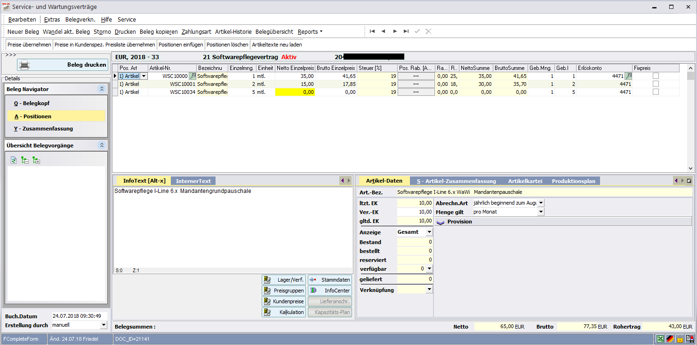The image size is (697, 345).
Task: Switch to S - Artikel-Zusammenfassung tab
Action: coord(457,181)
